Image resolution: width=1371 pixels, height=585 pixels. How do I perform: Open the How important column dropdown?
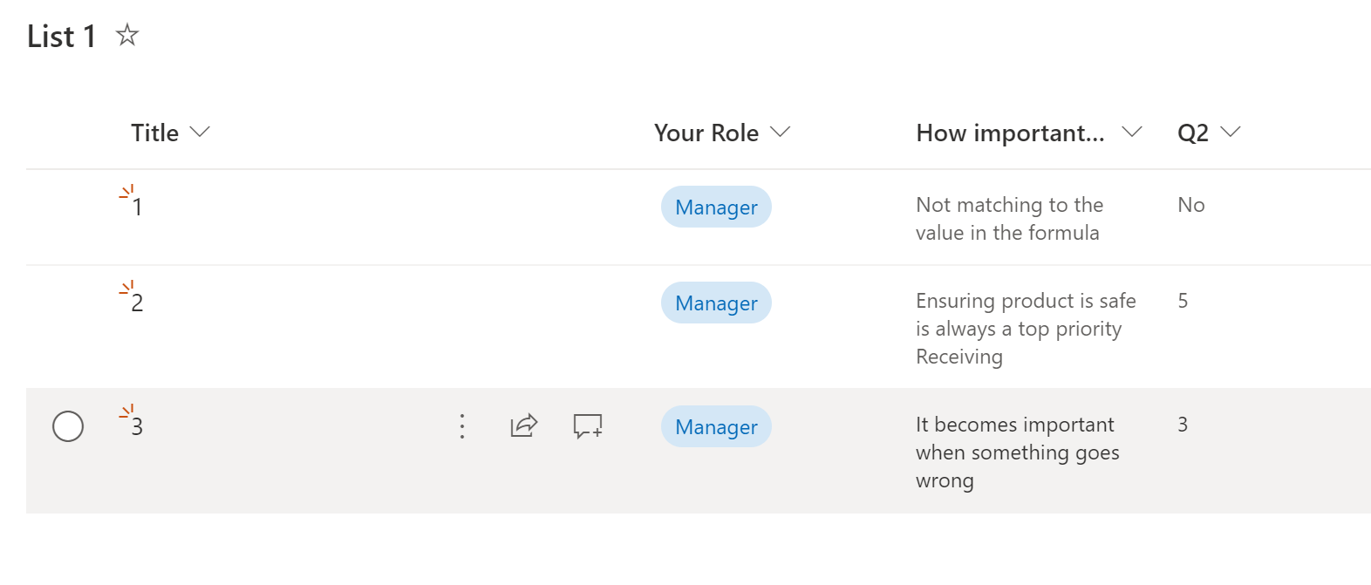point(1131,133)
